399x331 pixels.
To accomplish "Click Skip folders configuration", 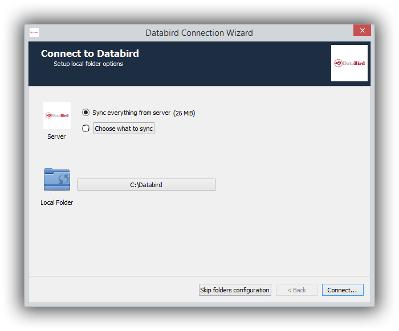I will [235, 290].
